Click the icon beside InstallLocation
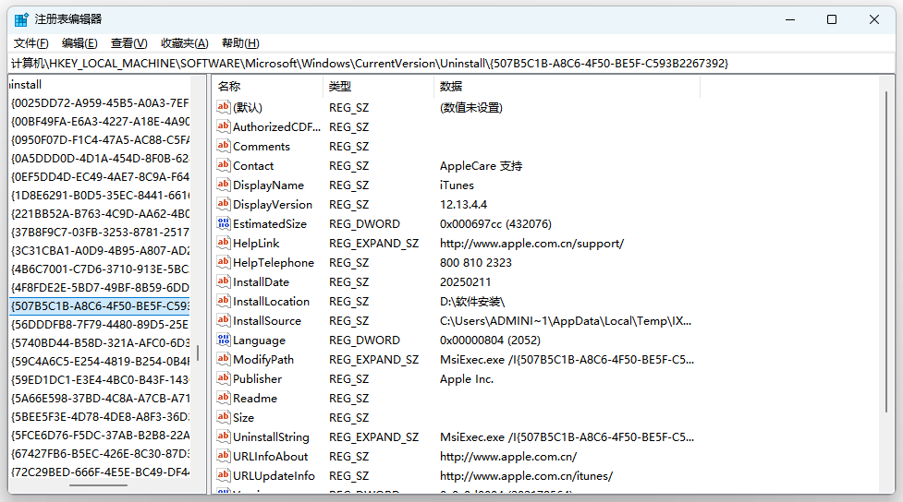Viewport: 903px width, 502px height. point(224,301)
